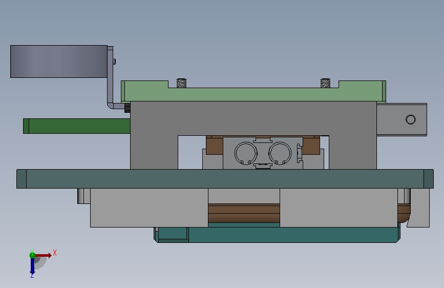Image resolution: width=444 pixels, height=288 pixels.
Task: Pick the right knurled set screw on green plate
Action: coord(325,83)
